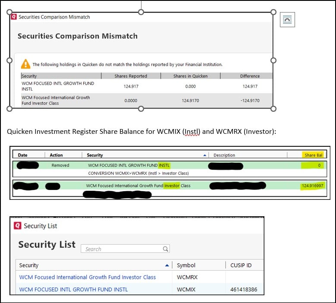Click the WCMIX symbol cell

(186, 289)
